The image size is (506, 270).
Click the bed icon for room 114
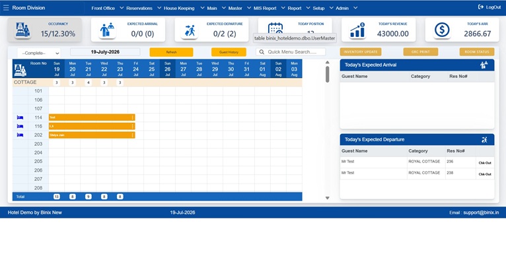pyautogui.click(x=20, y=118)
